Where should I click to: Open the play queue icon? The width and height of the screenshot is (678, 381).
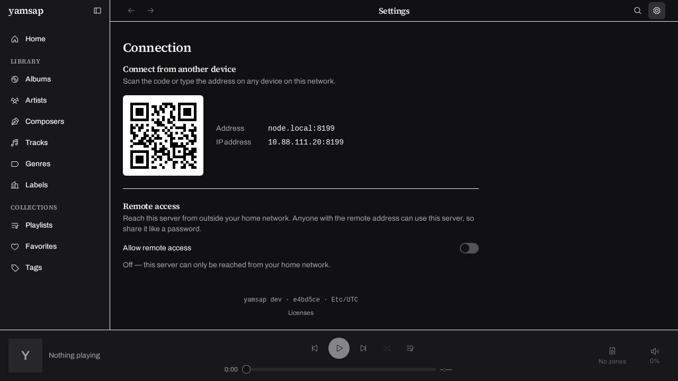[410, 348]
